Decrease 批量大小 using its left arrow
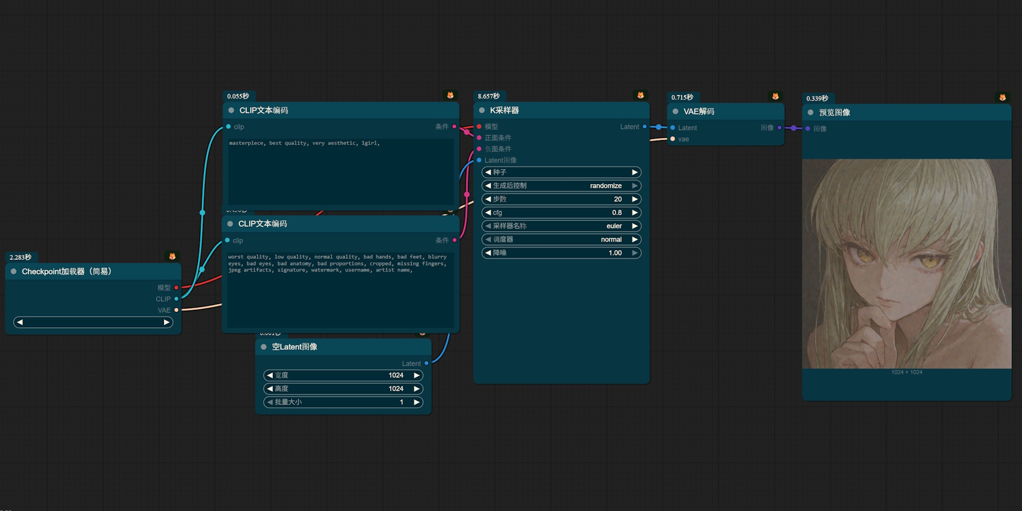1022x511 pixels. [270, 402]
